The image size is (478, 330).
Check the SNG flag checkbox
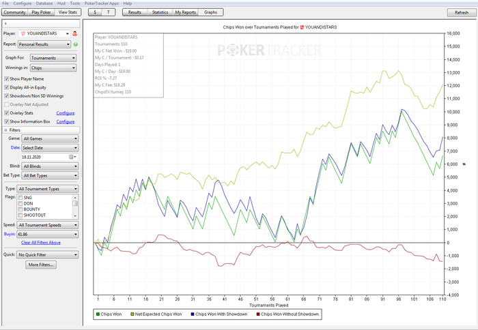coord(20,198)
